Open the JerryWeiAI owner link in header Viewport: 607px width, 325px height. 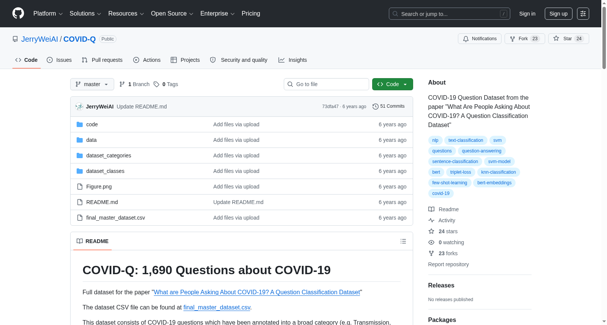(x=39, y=39)
